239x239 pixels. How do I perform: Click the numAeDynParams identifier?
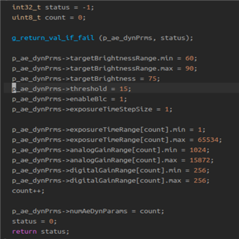click(99, 211)
